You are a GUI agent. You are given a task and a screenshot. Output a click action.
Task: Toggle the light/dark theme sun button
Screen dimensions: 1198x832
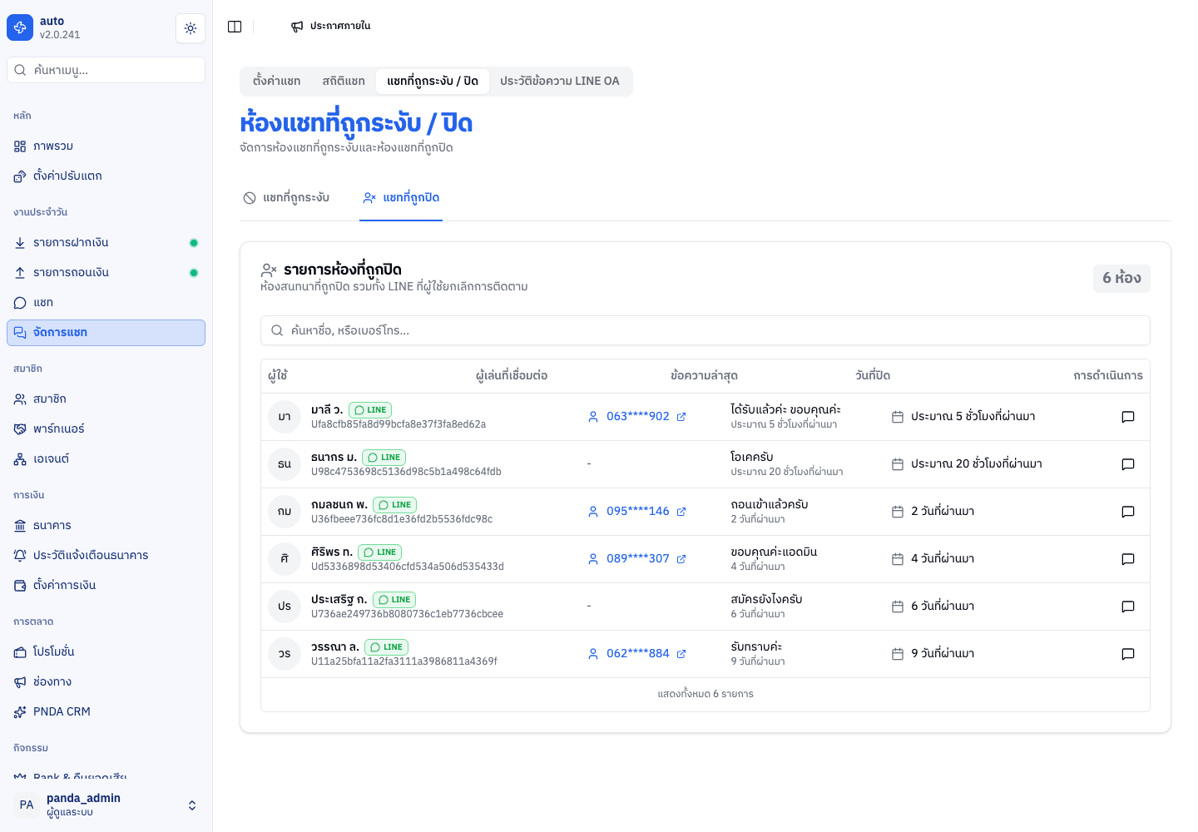(x=191, y=28)
